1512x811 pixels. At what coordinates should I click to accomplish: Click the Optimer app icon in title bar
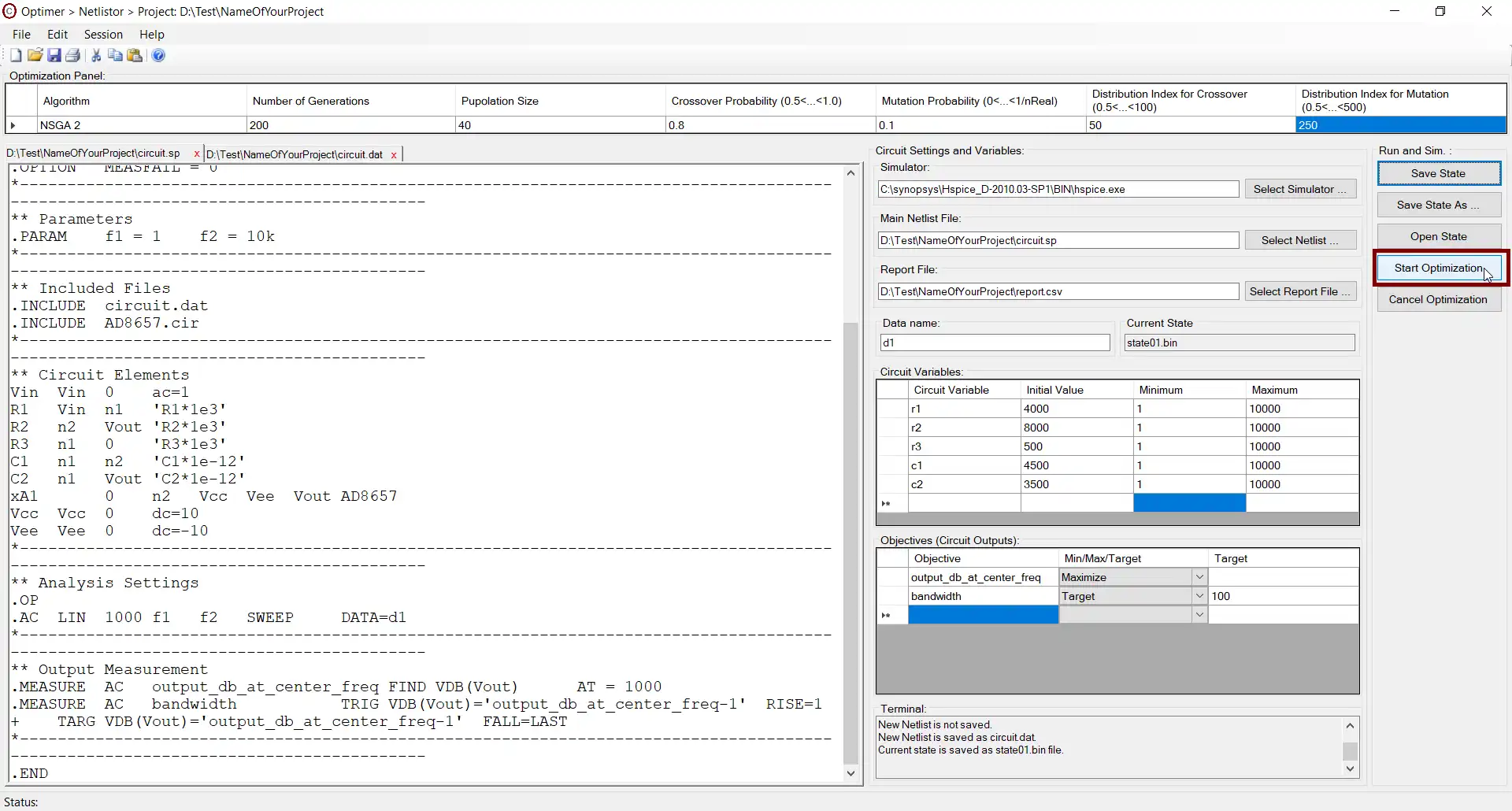(9, 11)
